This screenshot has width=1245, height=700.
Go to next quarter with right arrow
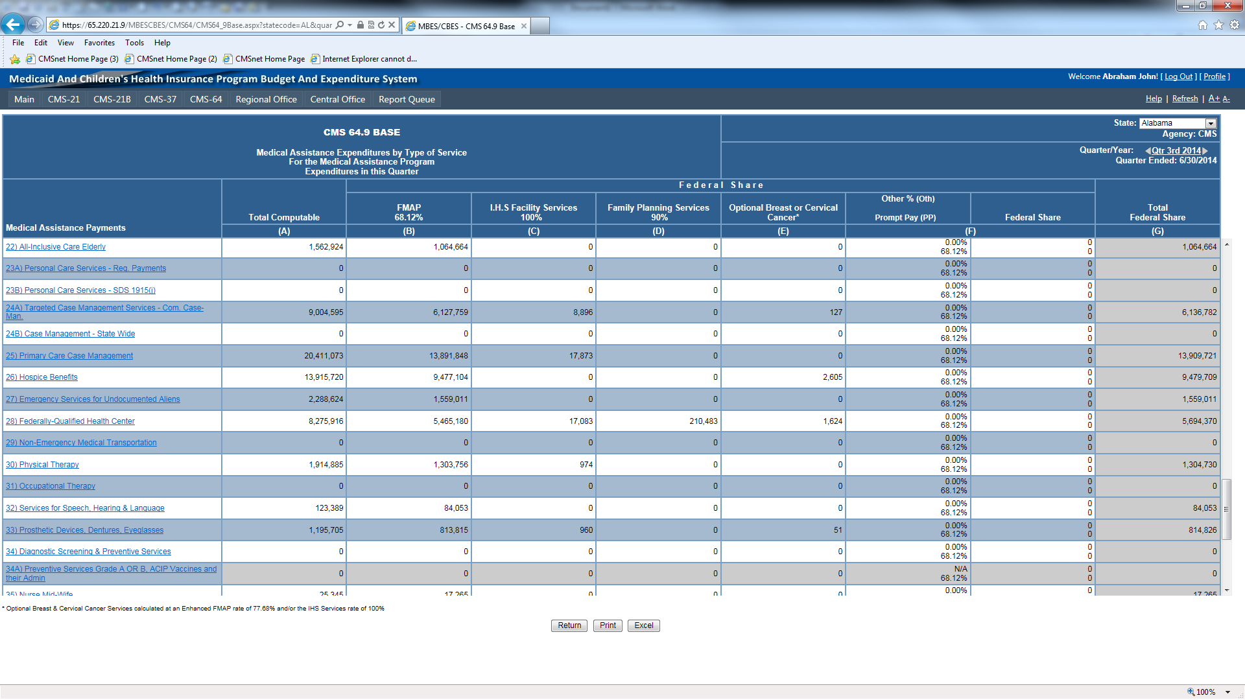(x=1205, y=151)
